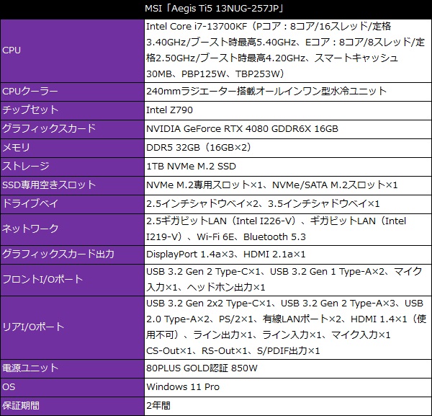Click the 2.5ギガビットLAN network value
Image resolution: width=432 pixels, height=416 pixels.
[276, 229]
